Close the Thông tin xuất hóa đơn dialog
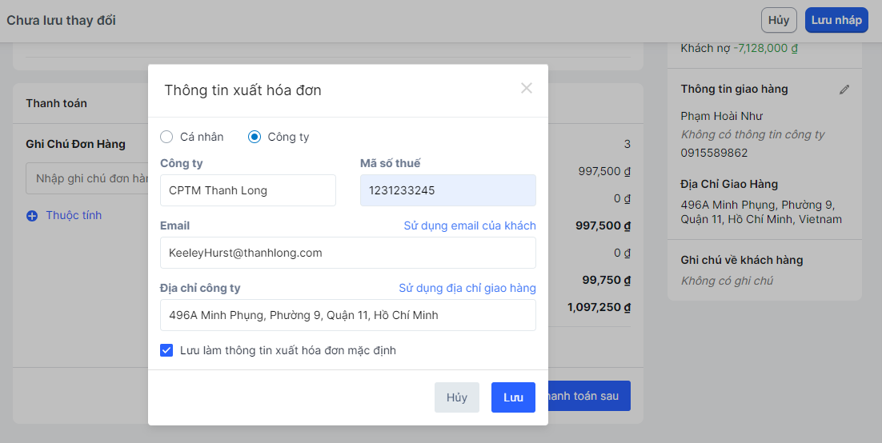Image resolution: width=882 pixels, height=443 pixels. 526,89
